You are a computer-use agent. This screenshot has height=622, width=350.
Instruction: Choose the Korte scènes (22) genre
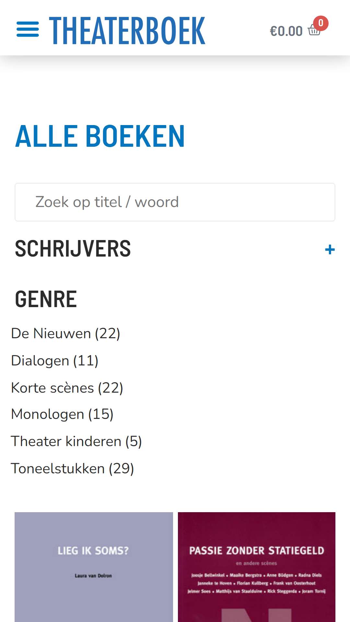67,388
